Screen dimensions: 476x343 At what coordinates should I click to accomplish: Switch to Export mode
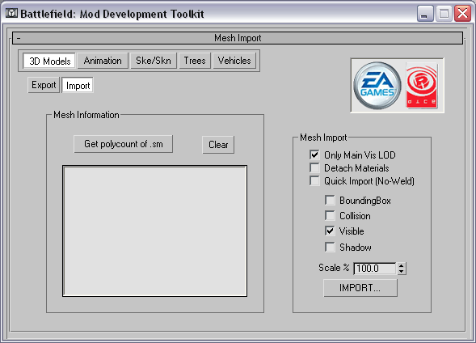[44, 85]
